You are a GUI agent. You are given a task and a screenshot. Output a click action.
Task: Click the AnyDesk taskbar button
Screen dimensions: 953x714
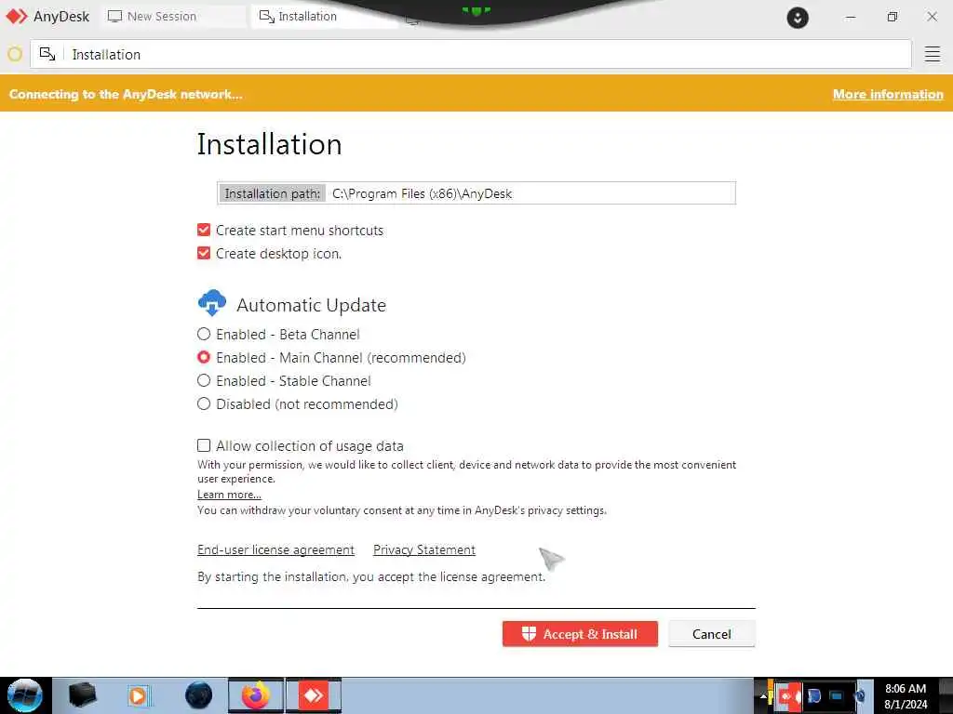pyautogui.click(x=314, y=695)
